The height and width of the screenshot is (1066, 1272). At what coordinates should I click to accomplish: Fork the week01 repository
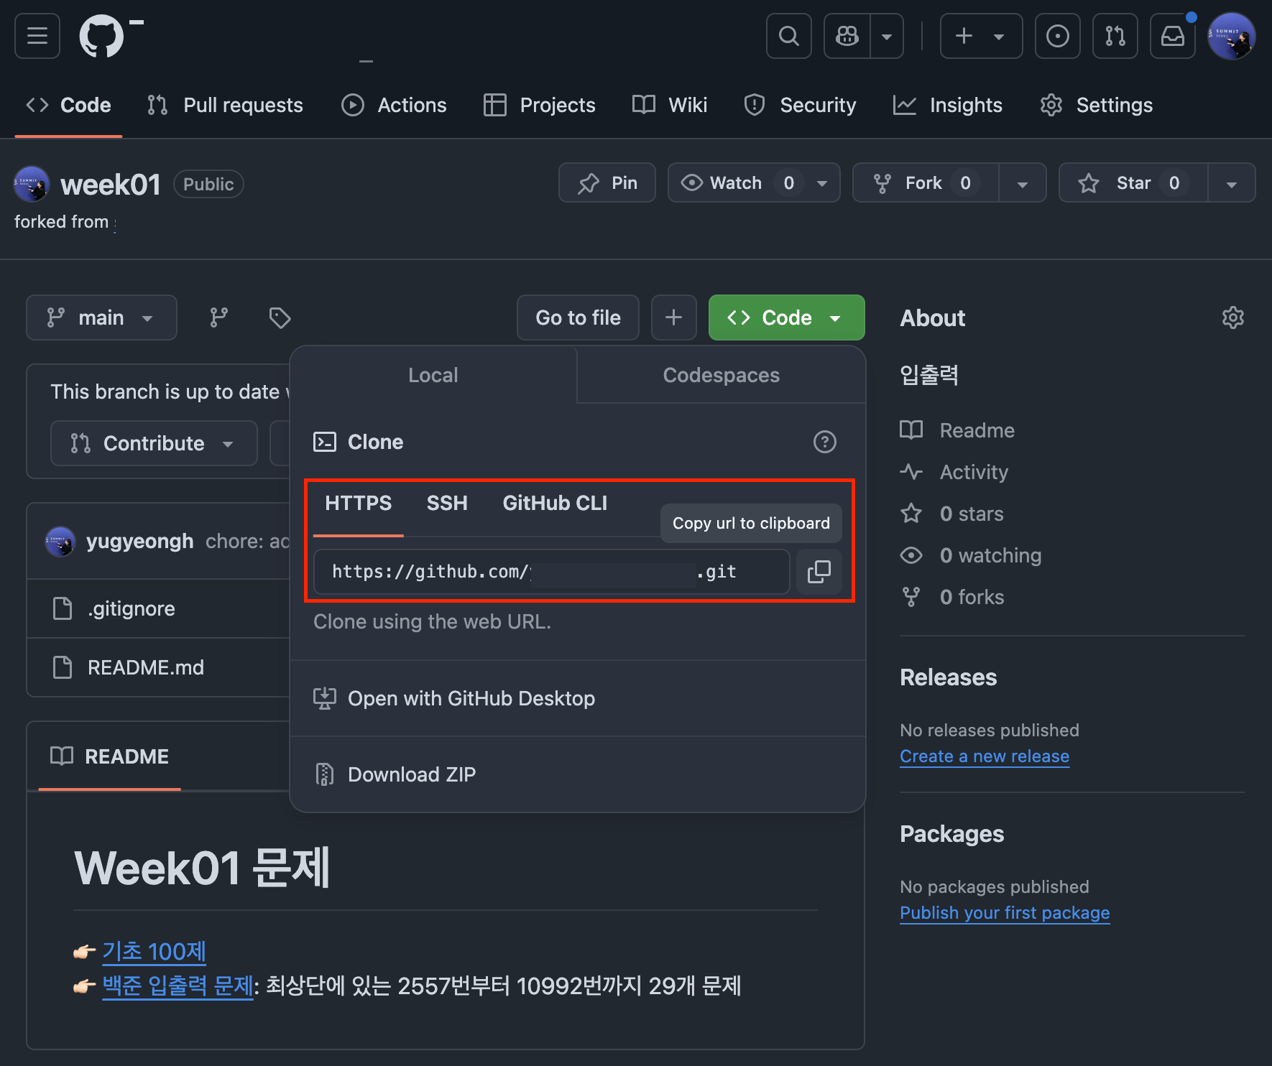click(926, 183)
